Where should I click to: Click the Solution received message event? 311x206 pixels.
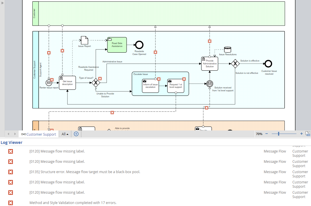click(x=210, y=84)
